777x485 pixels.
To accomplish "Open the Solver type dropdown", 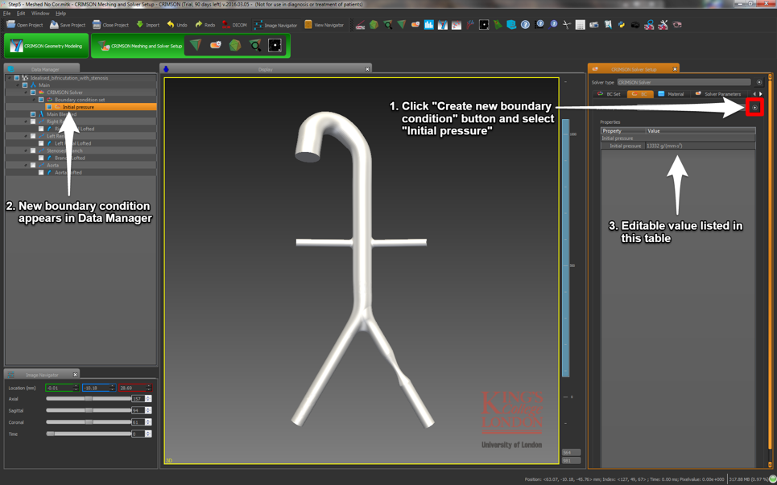I will click(684, 82).
